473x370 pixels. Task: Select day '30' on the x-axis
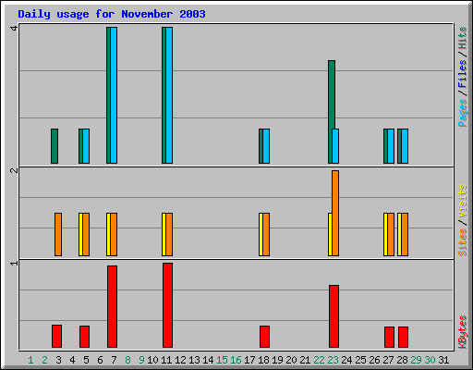pos(430,360)
